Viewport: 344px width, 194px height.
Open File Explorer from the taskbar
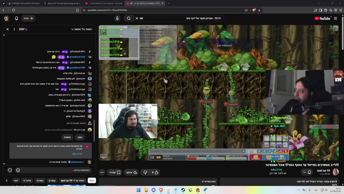[146, 190]
